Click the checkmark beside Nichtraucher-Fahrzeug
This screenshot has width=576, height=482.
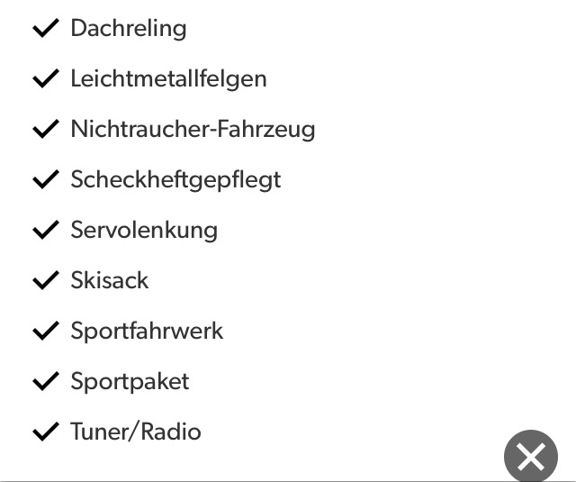pyautogui.click(x=45, y=130)
